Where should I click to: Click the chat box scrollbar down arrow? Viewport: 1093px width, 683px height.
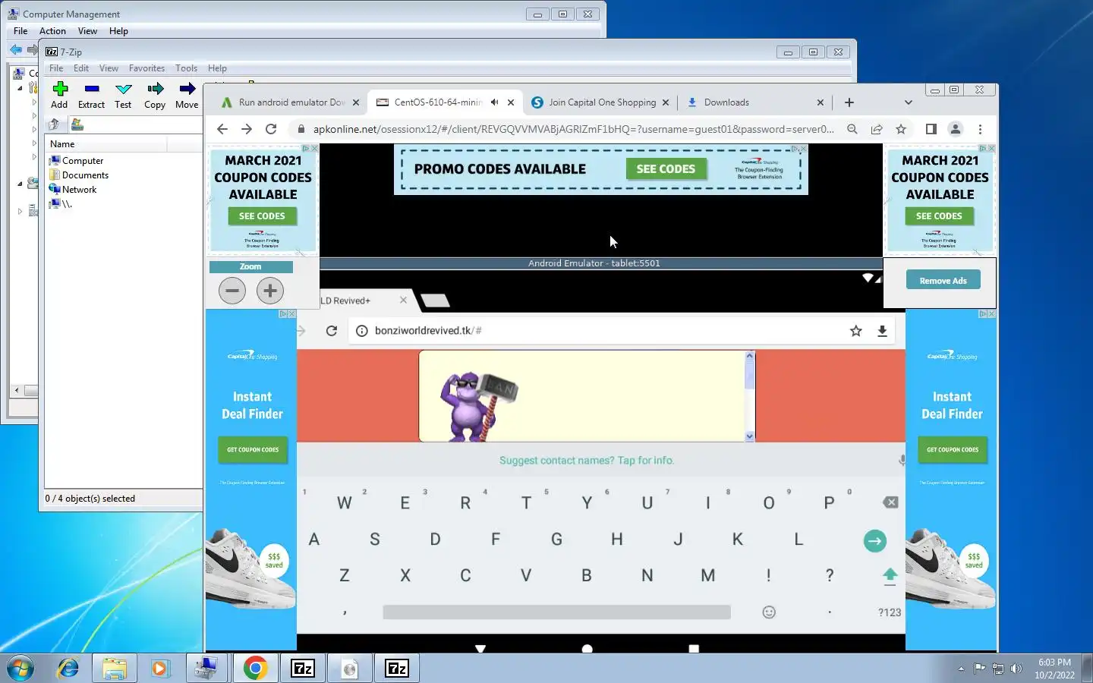(x=750, y=436)
